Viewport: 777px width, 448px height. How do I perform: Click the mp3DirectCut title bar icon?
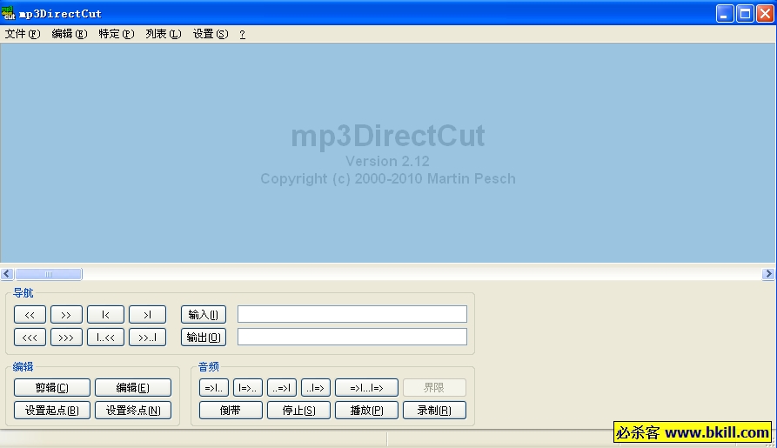click(9, 13)
